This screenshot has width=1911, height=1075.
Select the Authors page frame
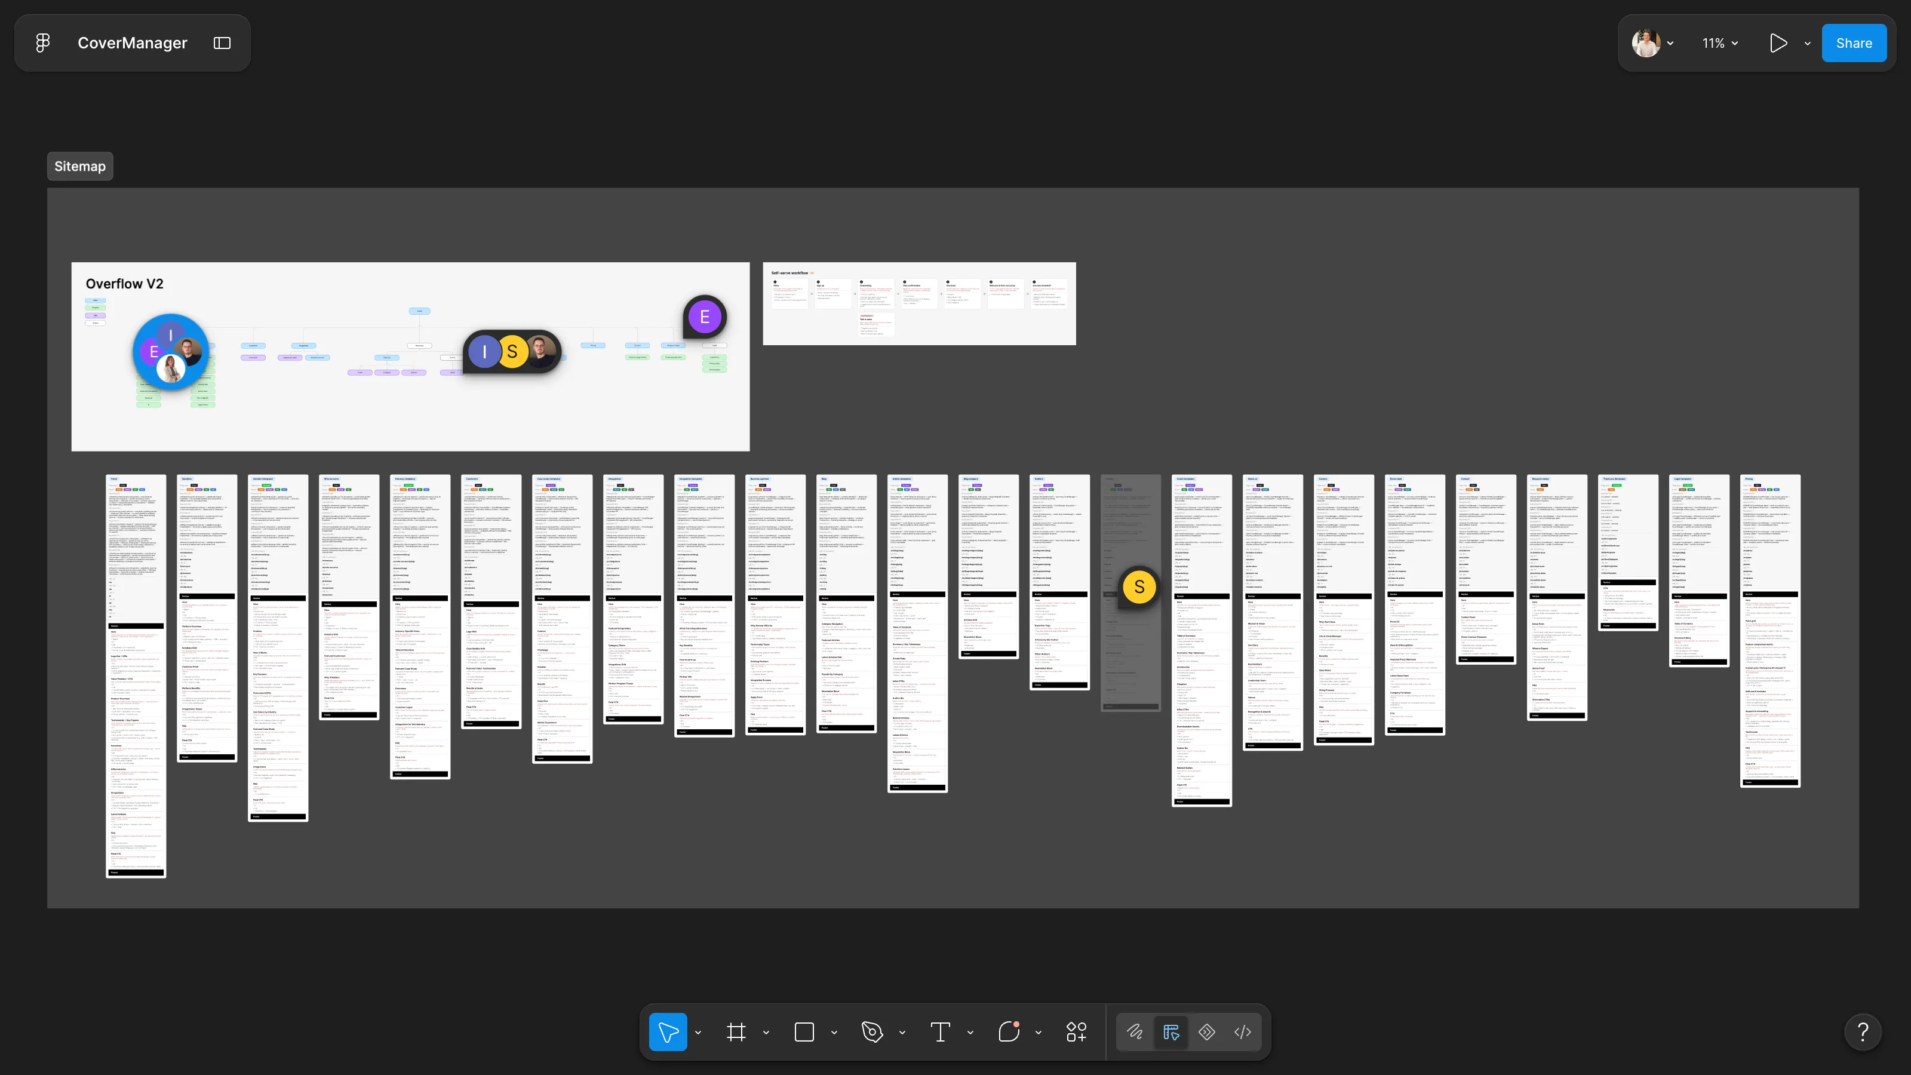pos(1060,582)
